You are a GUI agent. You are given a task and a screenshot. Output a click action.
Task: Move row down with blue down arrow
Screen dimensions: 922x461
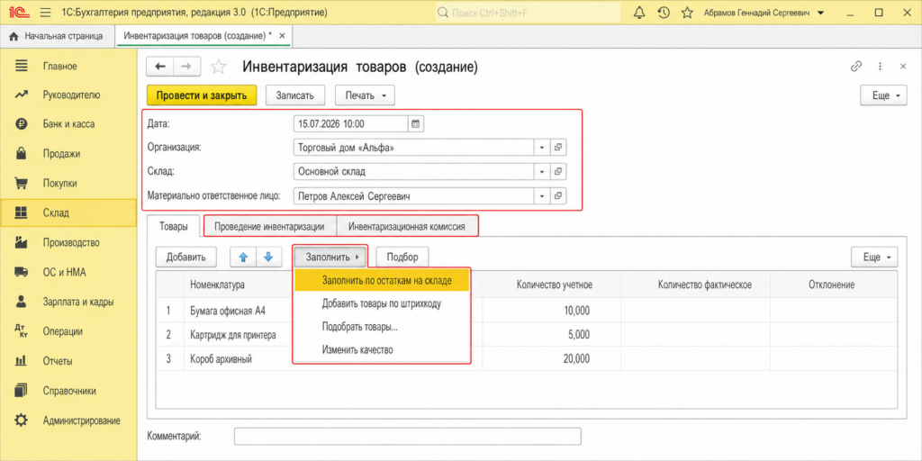tap(268, 257)
